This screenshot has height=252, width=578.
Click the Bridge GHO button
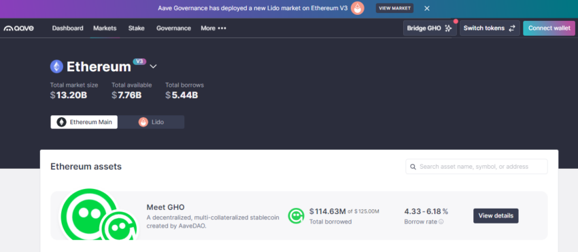430,28
